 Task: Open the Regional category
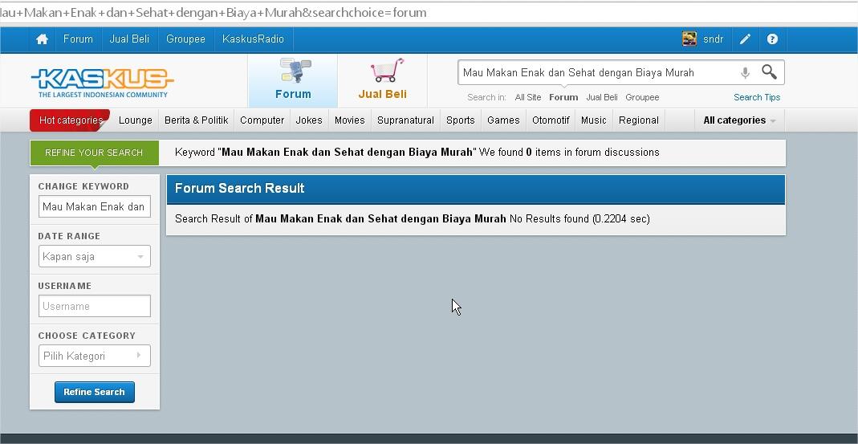(x=639, y=120)
